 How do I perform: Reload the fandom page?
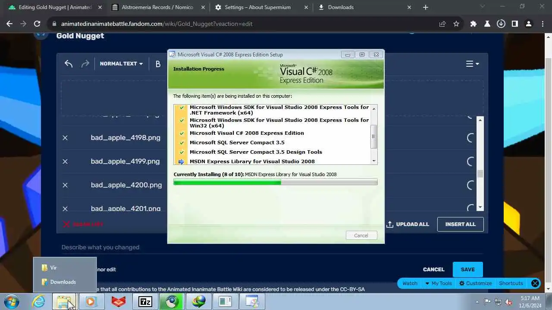pyautogui.click(x=37, y=24)
